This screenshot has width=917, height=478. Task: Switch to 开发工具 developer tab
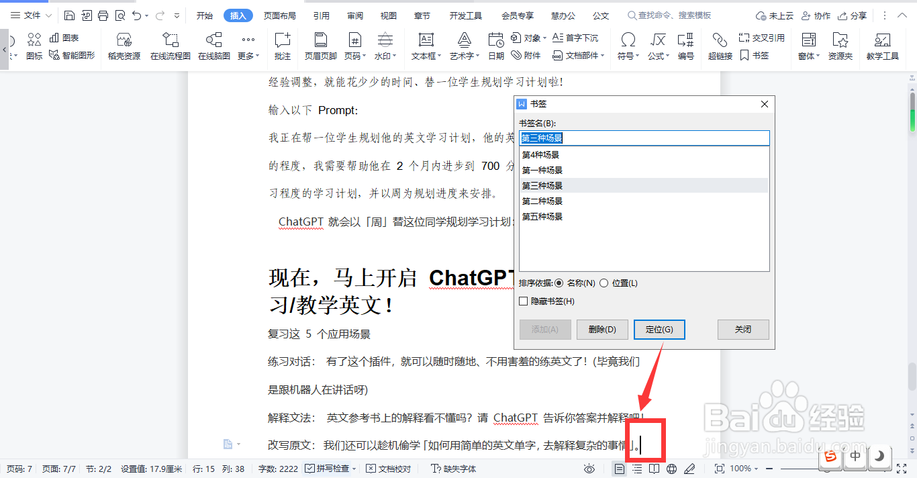465,15
